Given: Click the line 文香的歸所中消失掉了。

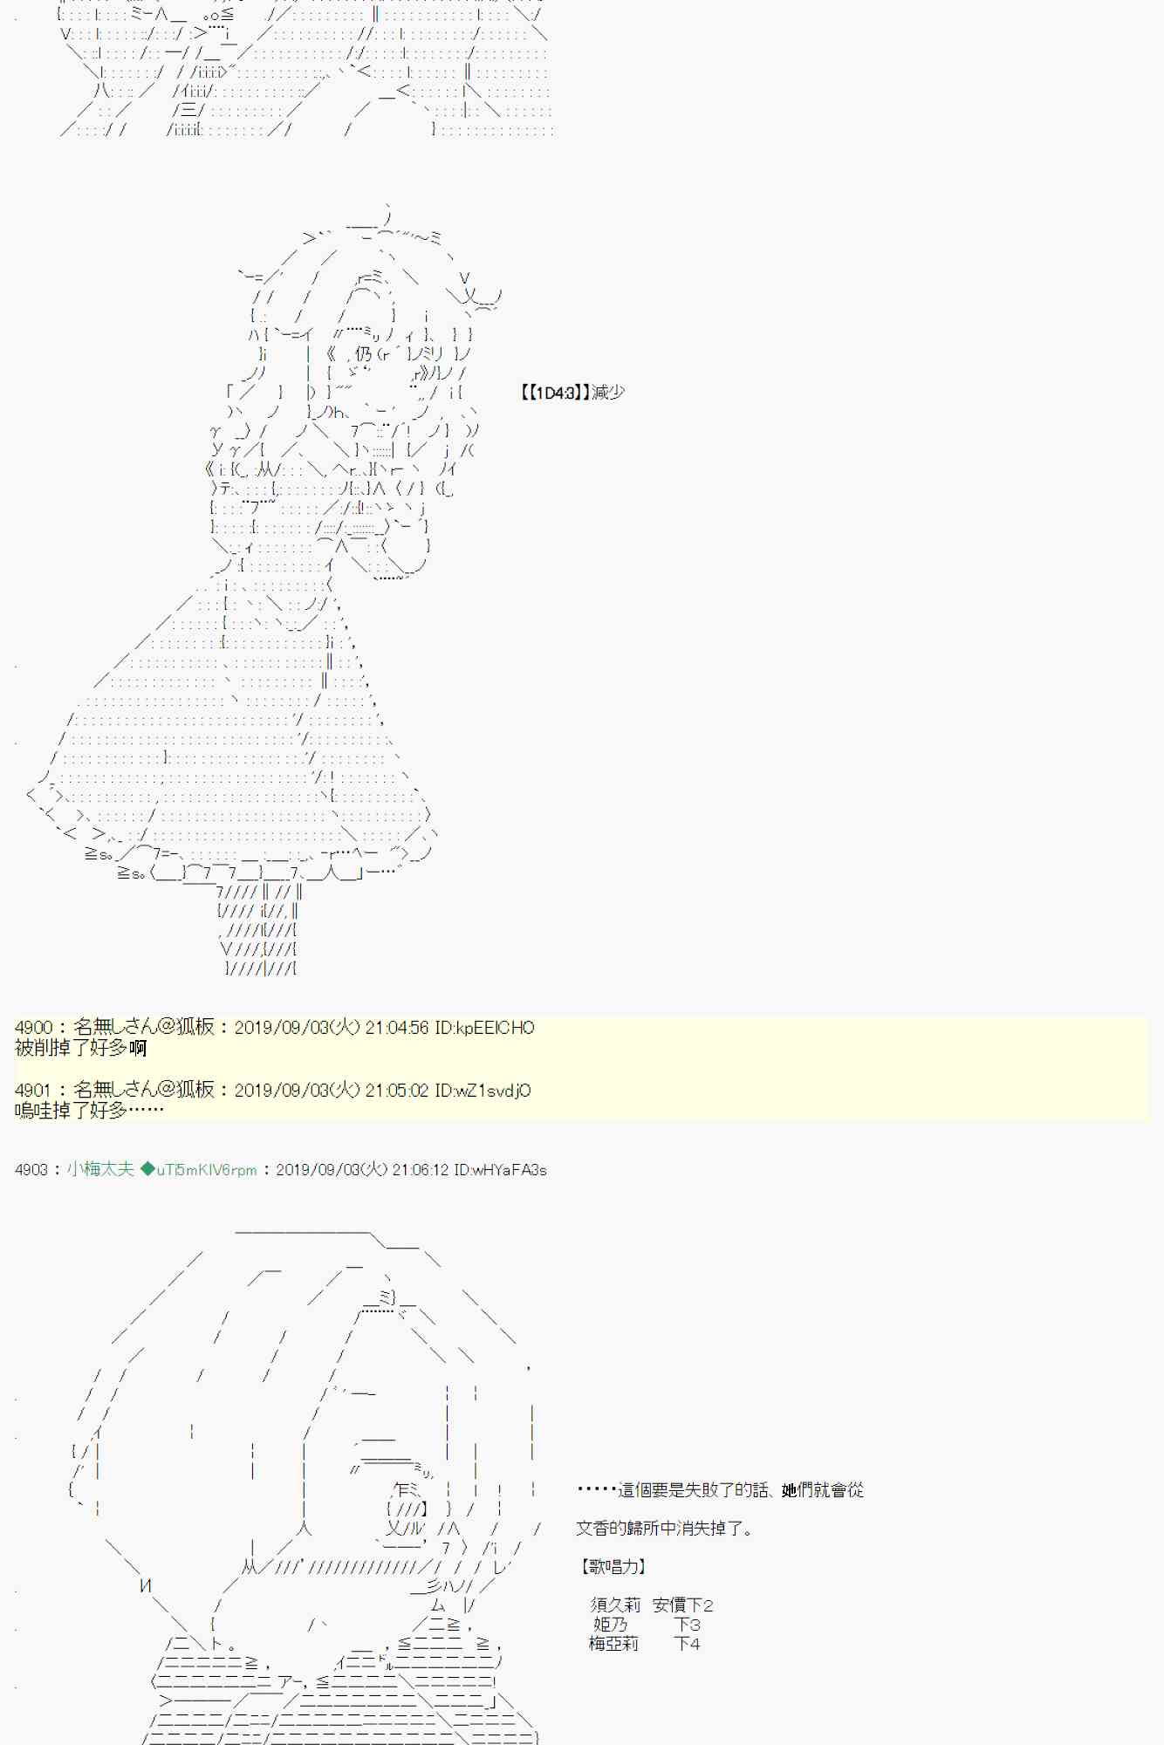Looking at the screenshot, I should 664,1529.
